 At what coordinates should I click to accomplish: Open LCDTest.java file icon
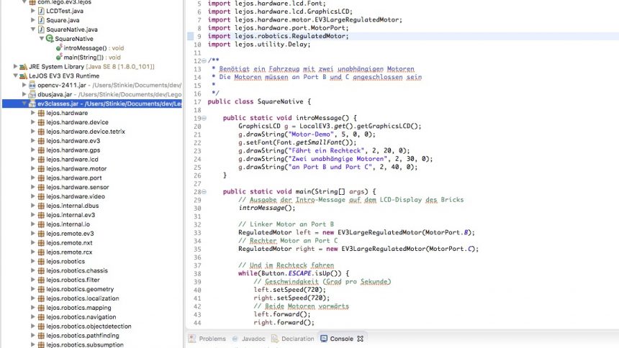coord(41,11)
